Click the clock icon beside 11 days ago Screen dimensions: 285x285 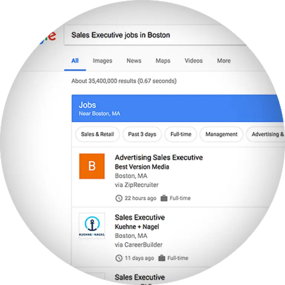[119, 258]
